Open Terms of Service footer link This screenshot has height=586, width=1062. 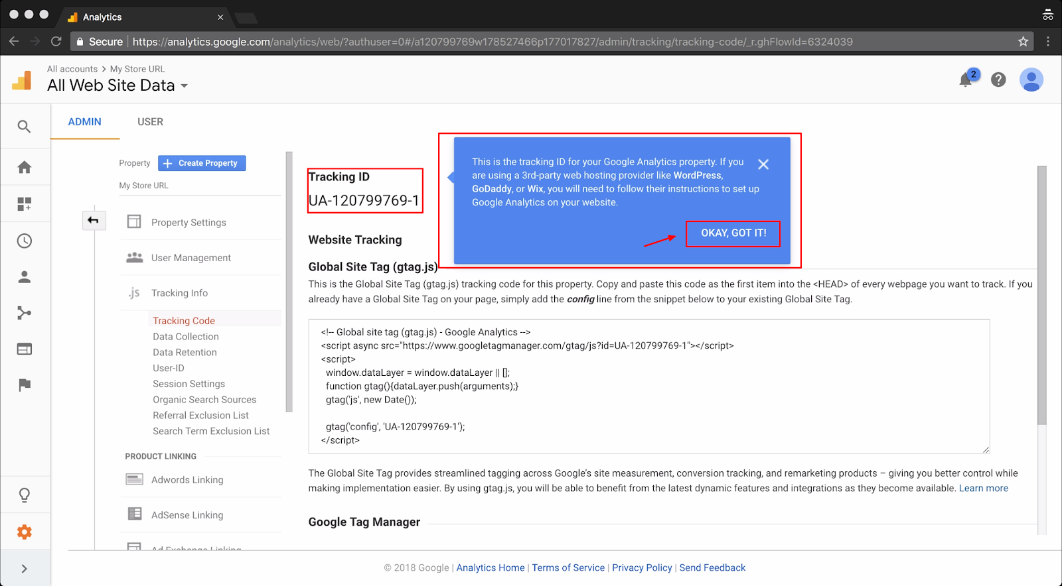(x=568, y=568)
